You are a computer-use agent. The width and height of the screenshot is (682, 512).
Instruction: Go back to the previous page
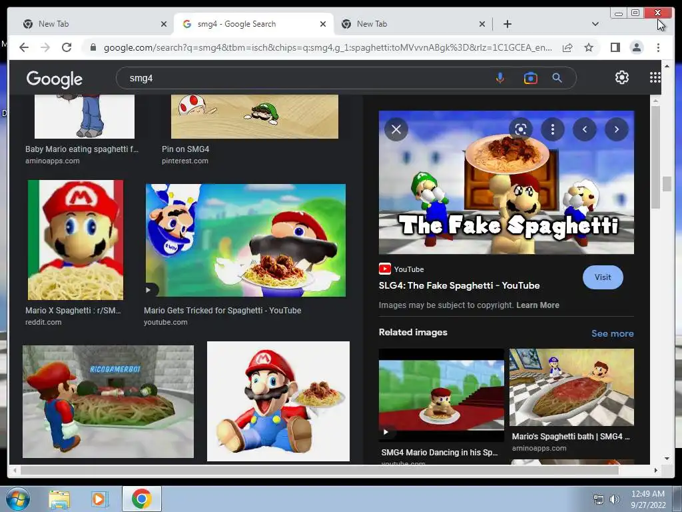coord(24,47)
